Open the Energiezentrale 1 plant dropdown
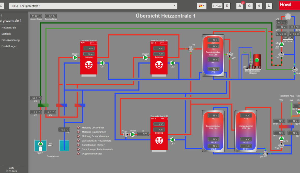 (93, 6)
